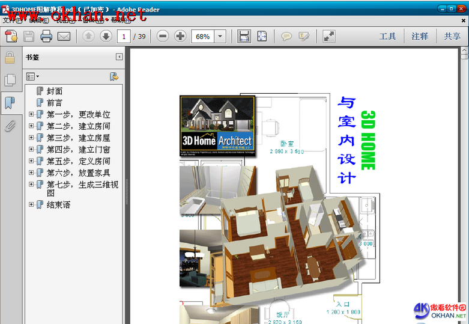This screenshot has width=469, height=324.
Task: Open the 视图 menu
Action: (66, 20)
